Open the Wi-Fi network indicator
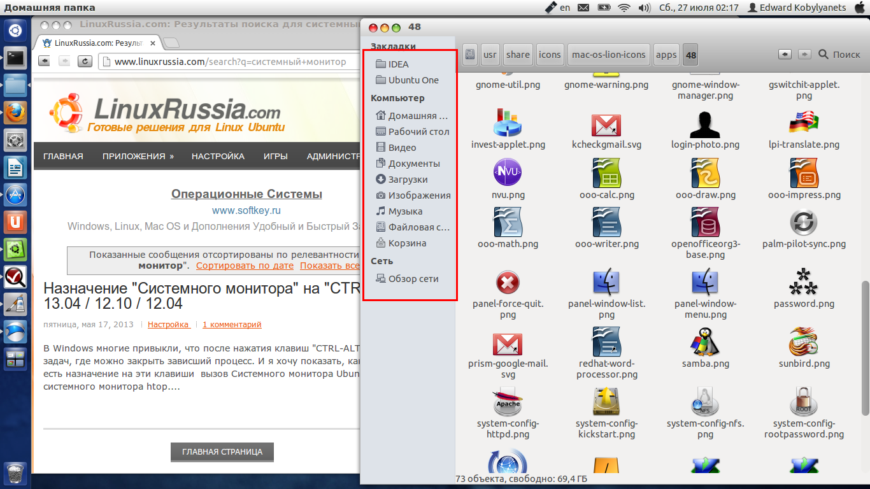Viewport: 870px width, 489px height. [x=624, y=8]
